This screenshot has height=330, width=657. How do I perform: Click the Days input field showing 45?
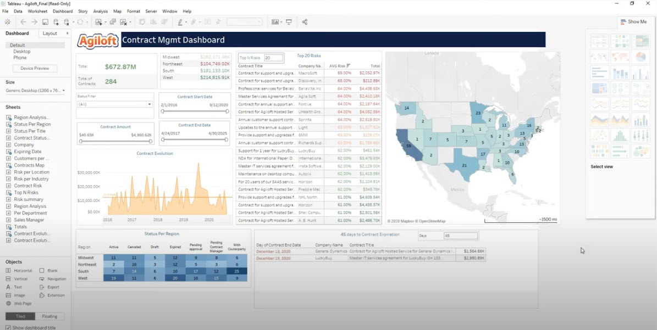click(x=461, y=236)
